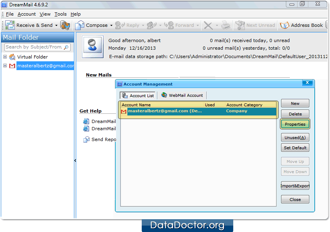Viewport: 330px width, 232px height.
Task: Click the Import&Export button
Action: point(295,186)
